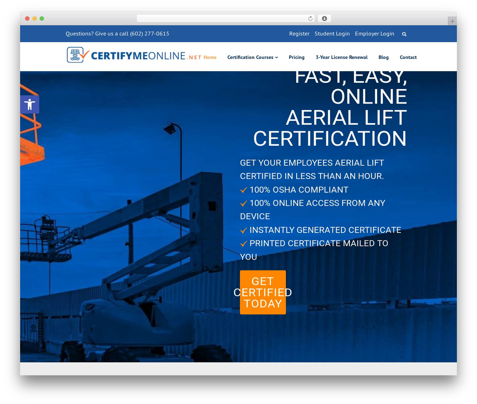Open browser downloads arrow icon
This screenshot has width=477, height=404.
coord(324,19)
